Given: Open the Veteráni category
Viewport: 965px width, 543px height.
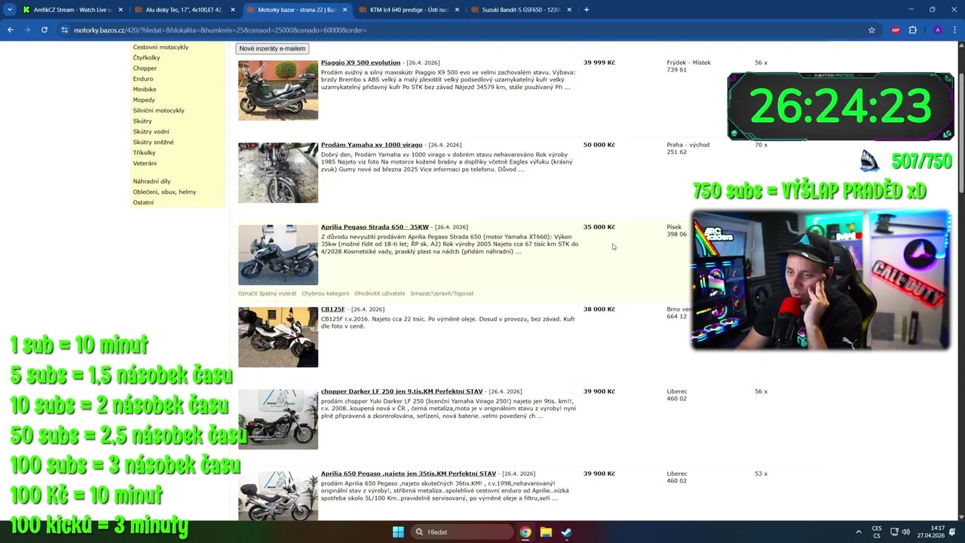Looking at the screenshot, I should 145,163.
